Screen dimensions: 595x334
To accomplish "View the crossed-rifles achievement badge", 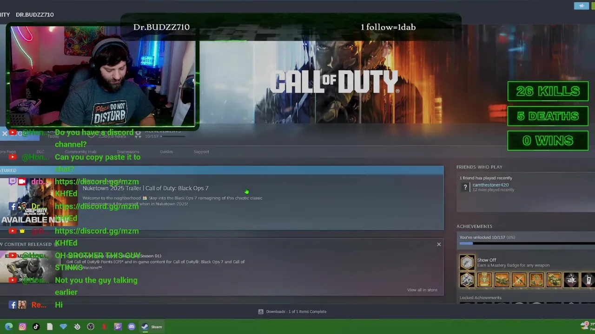I will coord(519,280).
